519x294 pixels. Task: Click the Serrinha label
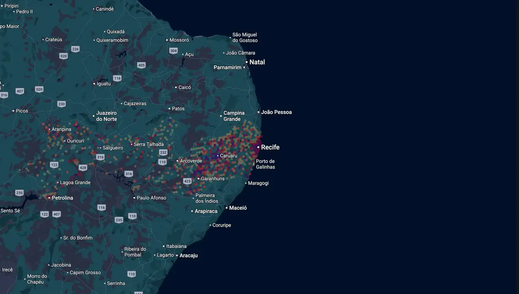[116, 283]
